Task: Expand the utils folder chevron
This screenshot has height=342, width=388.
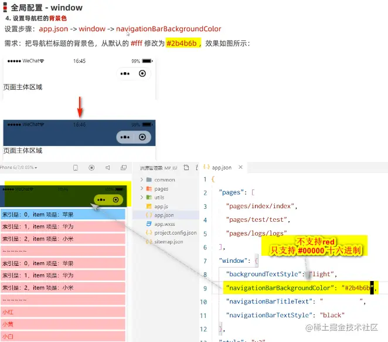Action: click(x=142, y=197)
